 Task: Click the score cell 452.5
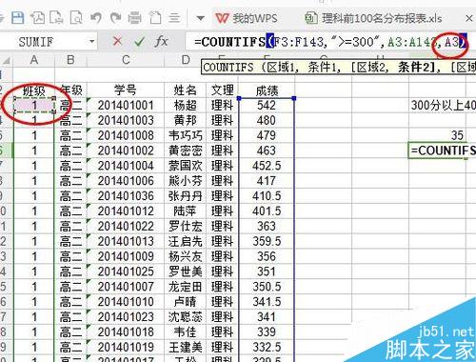click(267, 166)
